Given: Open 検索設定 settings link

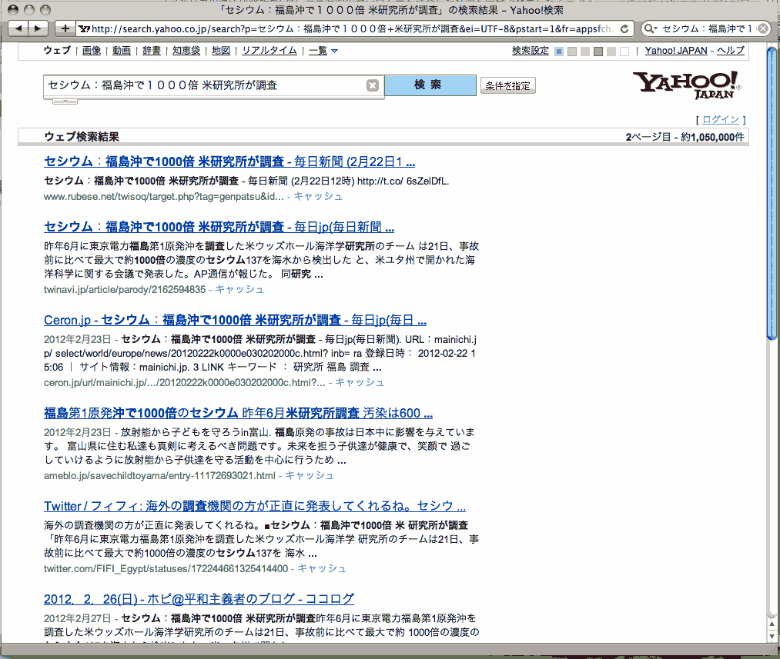Looking at the screenshot, I should [x=531, y=51].
